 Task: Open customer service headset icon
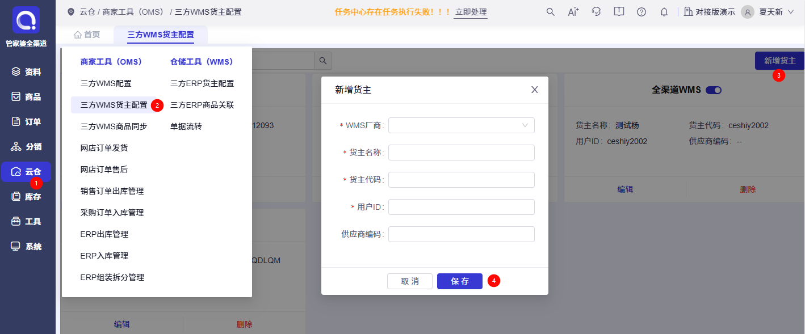pos(596,11)
